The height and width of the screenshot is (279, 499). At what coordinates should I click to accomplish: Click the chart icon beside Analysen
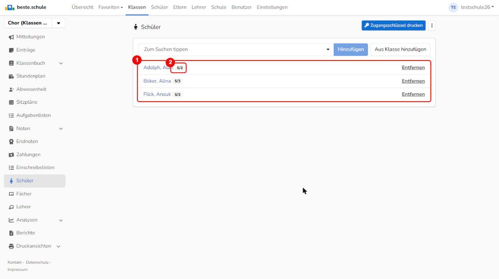pyautogui.click(x=11, y=220)
